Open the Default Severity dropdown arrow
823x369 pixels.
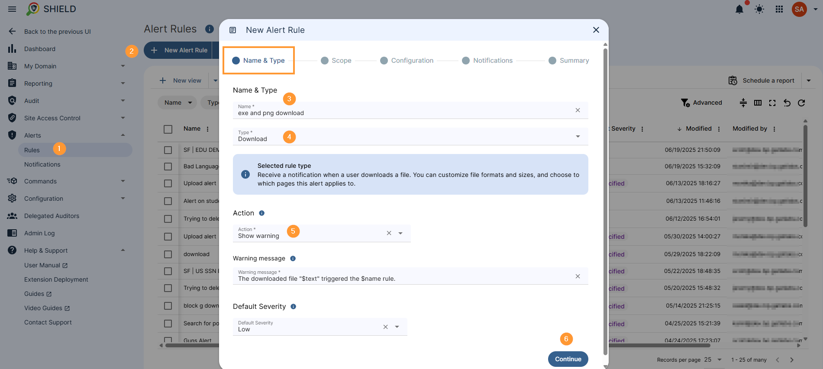397,327
